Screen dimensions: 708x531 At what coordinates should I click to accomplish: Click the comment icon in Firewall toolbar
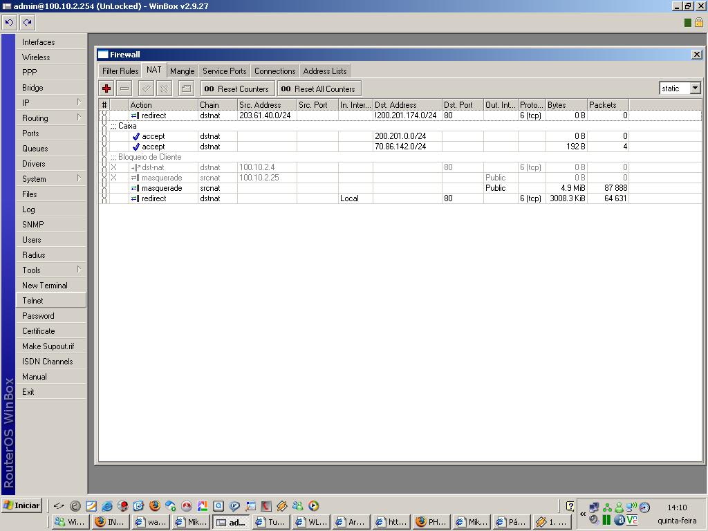[186, 88]
